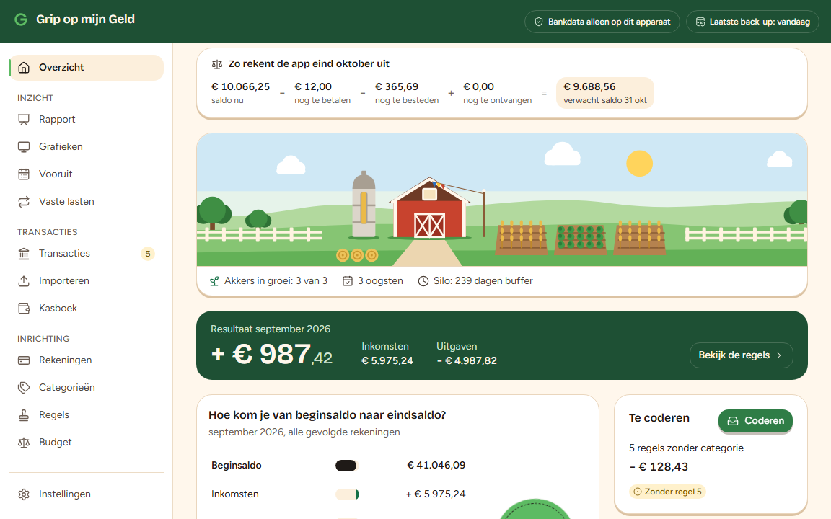Click the Uitgaven '- € 4.987,82' value

(x=467, y=361)
